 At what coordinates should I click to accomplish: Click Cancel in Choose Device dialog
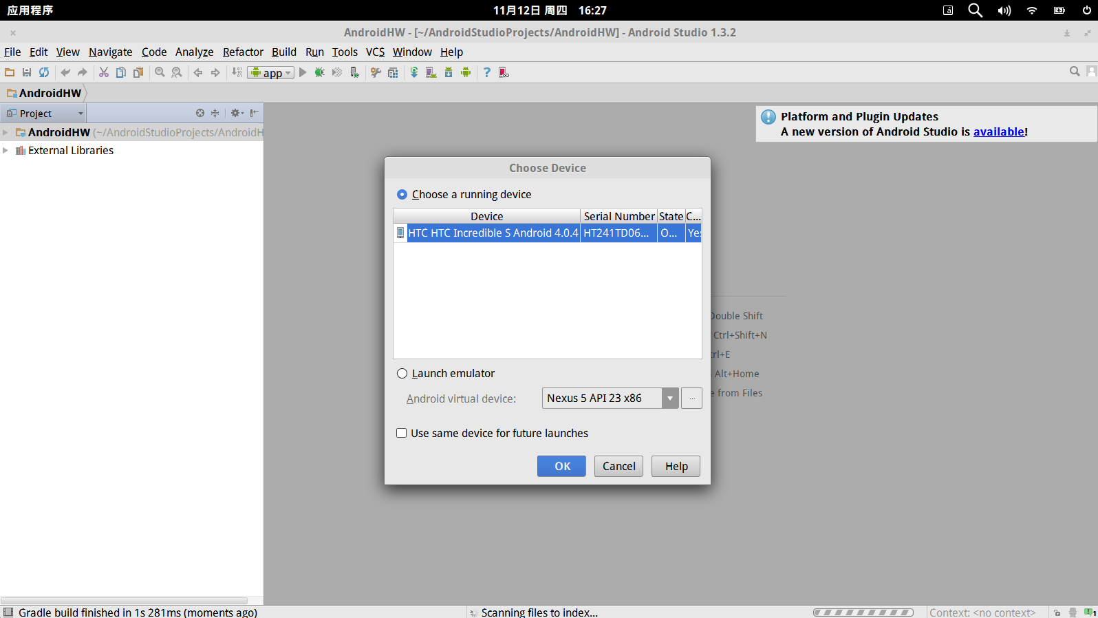[x=618, y=466]
